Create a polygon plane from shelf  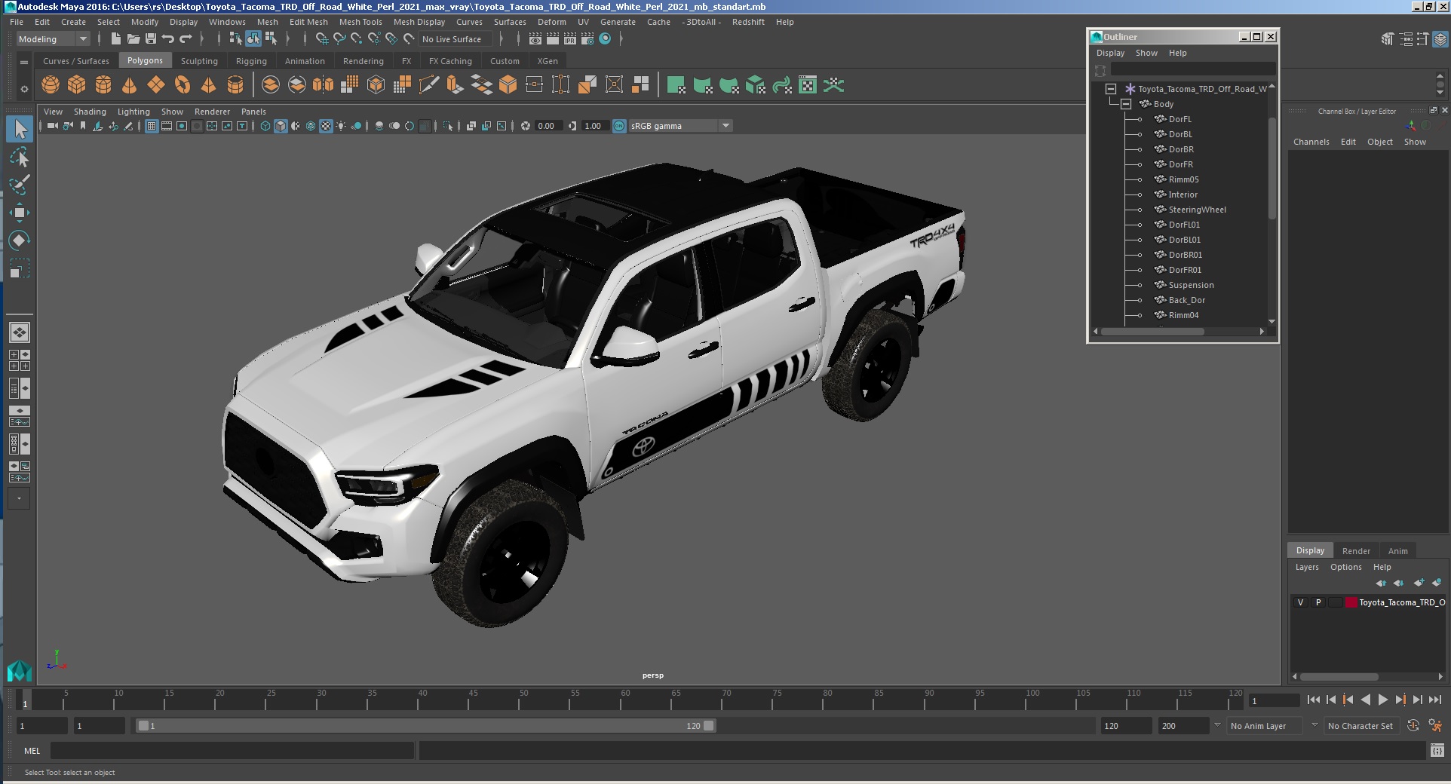coord(156,85)
